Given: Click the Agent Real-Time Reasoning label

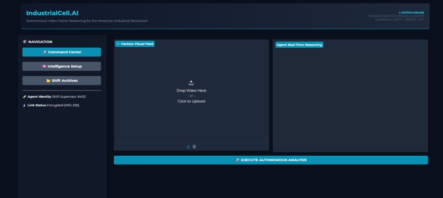Looking at the screenshot, I should click(299, 45).
